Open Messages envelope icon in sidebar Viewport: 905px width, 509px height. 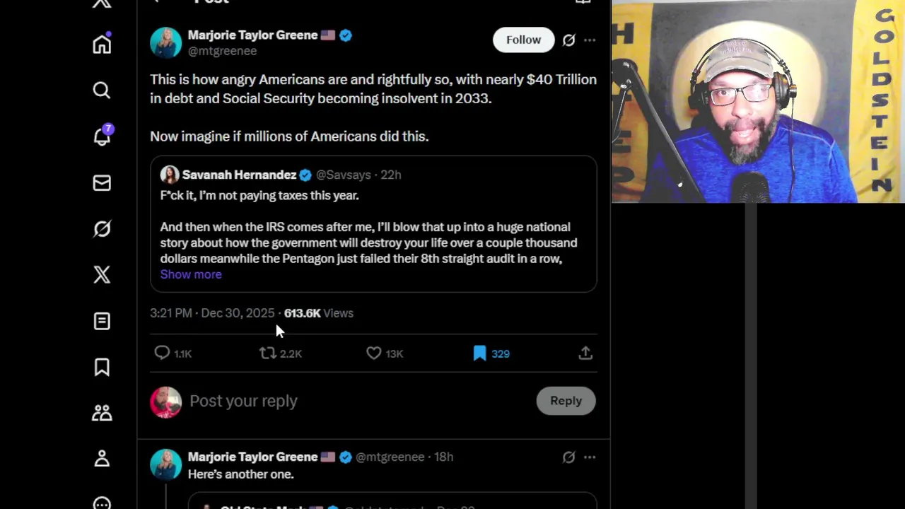pos(102,183)
